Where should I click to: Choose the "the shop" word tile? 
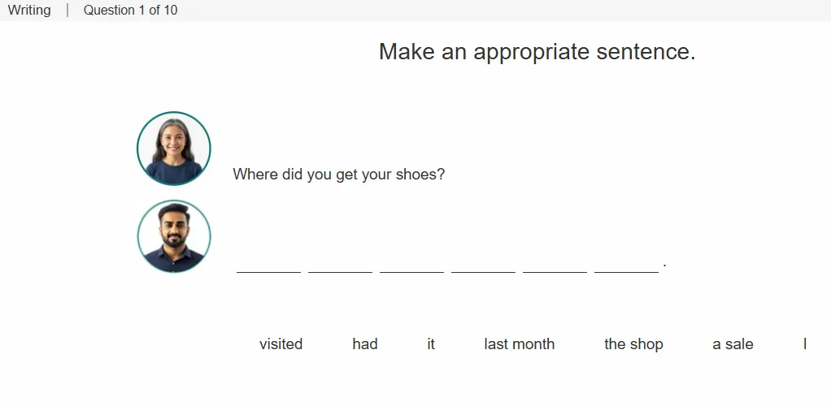[x=634, y=344]
